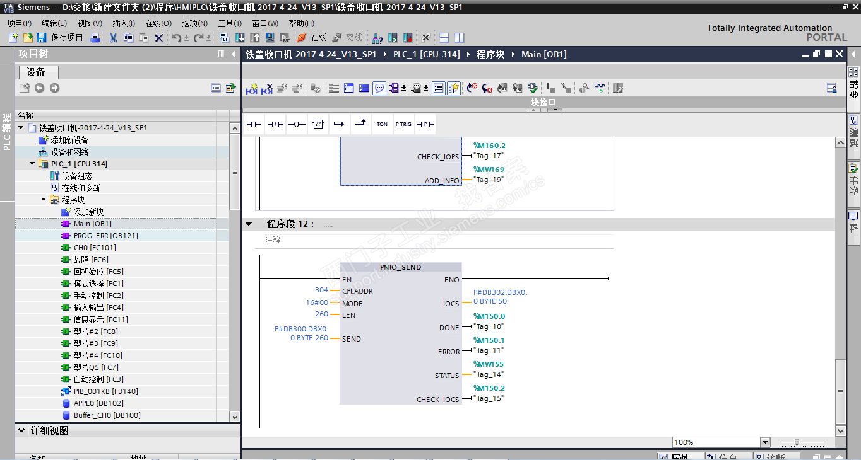Select Main [OB1] in project tree
861x460 pixels.
pos(92,224)
